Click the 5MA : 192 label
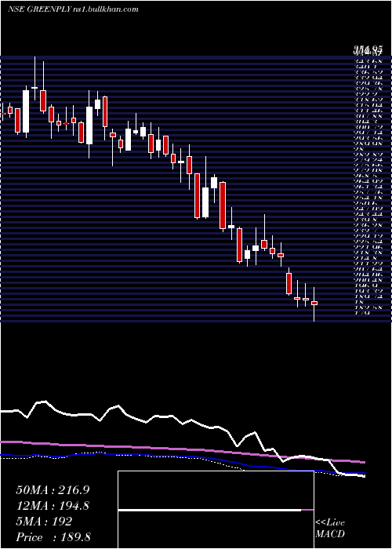This screenshot has width=392, height=549. click(44, 522)
